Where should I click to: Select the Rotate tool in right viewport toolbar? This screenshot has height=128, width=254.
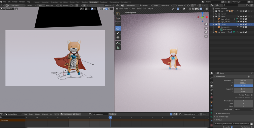click(118, 28)
